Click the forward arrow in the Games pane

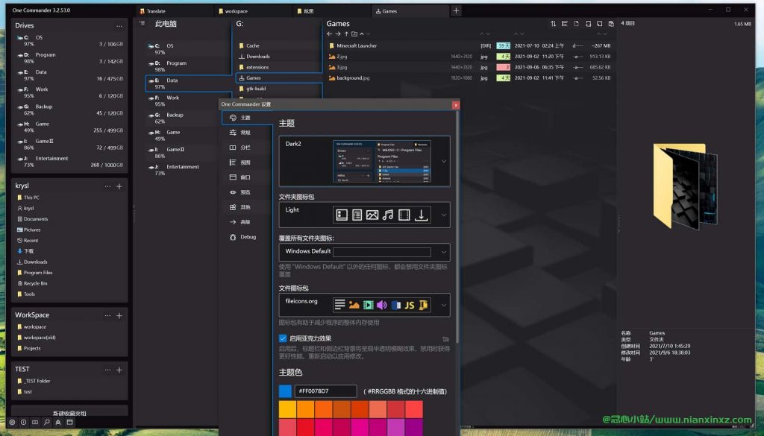tap(338, 34)
